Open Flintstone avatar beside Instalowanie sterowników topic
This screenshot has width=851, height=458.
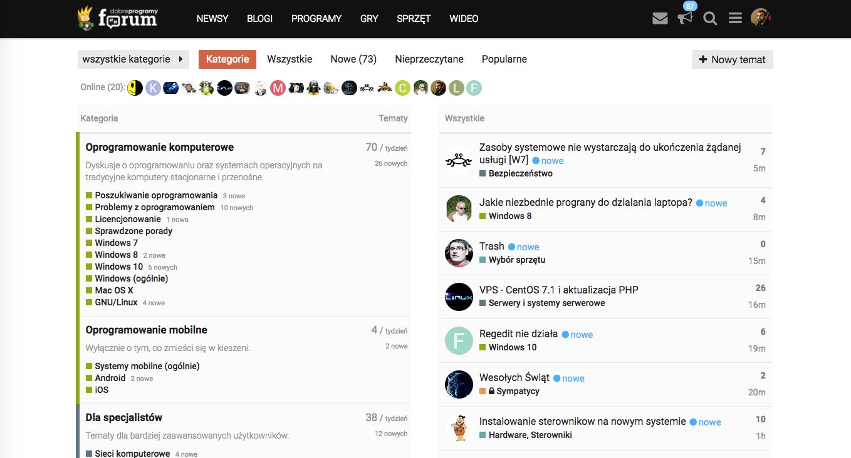point(459,428)
